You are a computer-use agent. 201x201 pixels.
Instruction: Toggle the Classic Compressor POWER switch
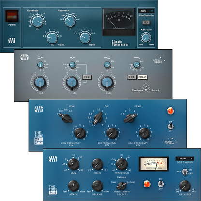tap(12, 16)
